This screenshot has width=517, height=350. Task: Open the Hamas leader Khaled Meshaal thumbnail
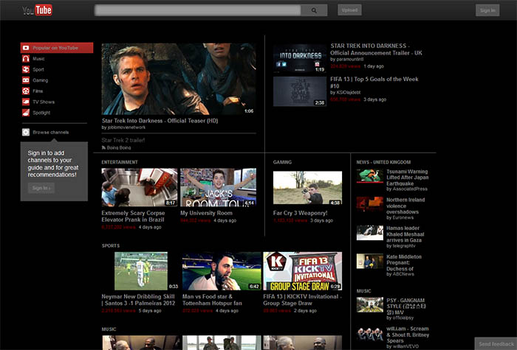pos(370,233)
